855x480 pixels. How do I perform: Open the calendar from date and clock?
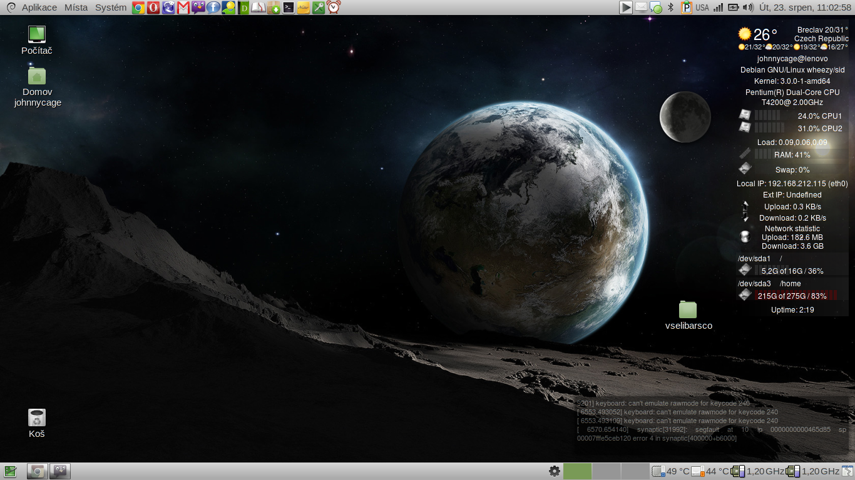click(x=805, y=7)
